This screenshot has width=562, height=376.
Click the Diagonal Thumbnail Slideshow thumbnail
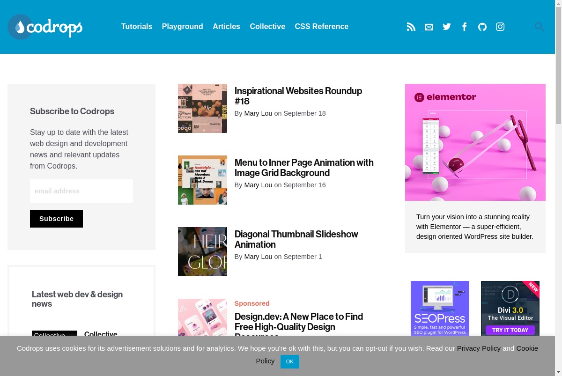202,251
